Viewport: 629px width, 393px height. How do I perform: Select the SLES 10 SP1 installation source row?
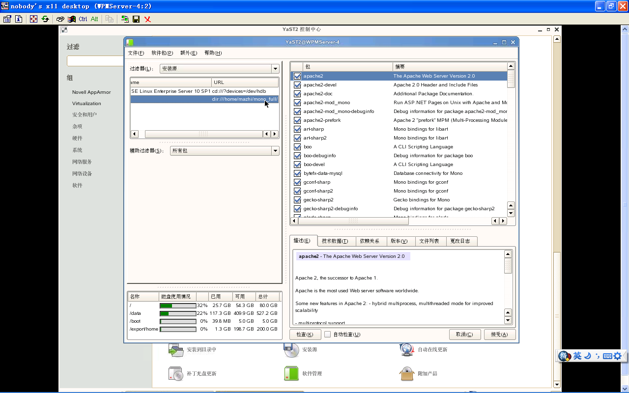pyautogui.click(x=204, y=91)
